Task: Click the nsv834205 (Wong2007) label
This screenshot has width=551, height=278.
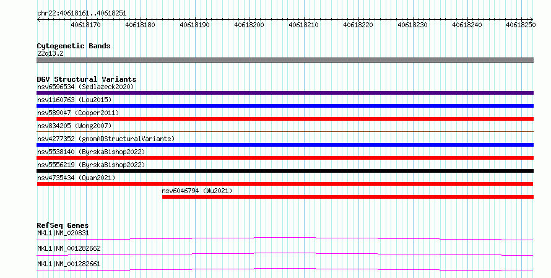Action: point(74,126)
